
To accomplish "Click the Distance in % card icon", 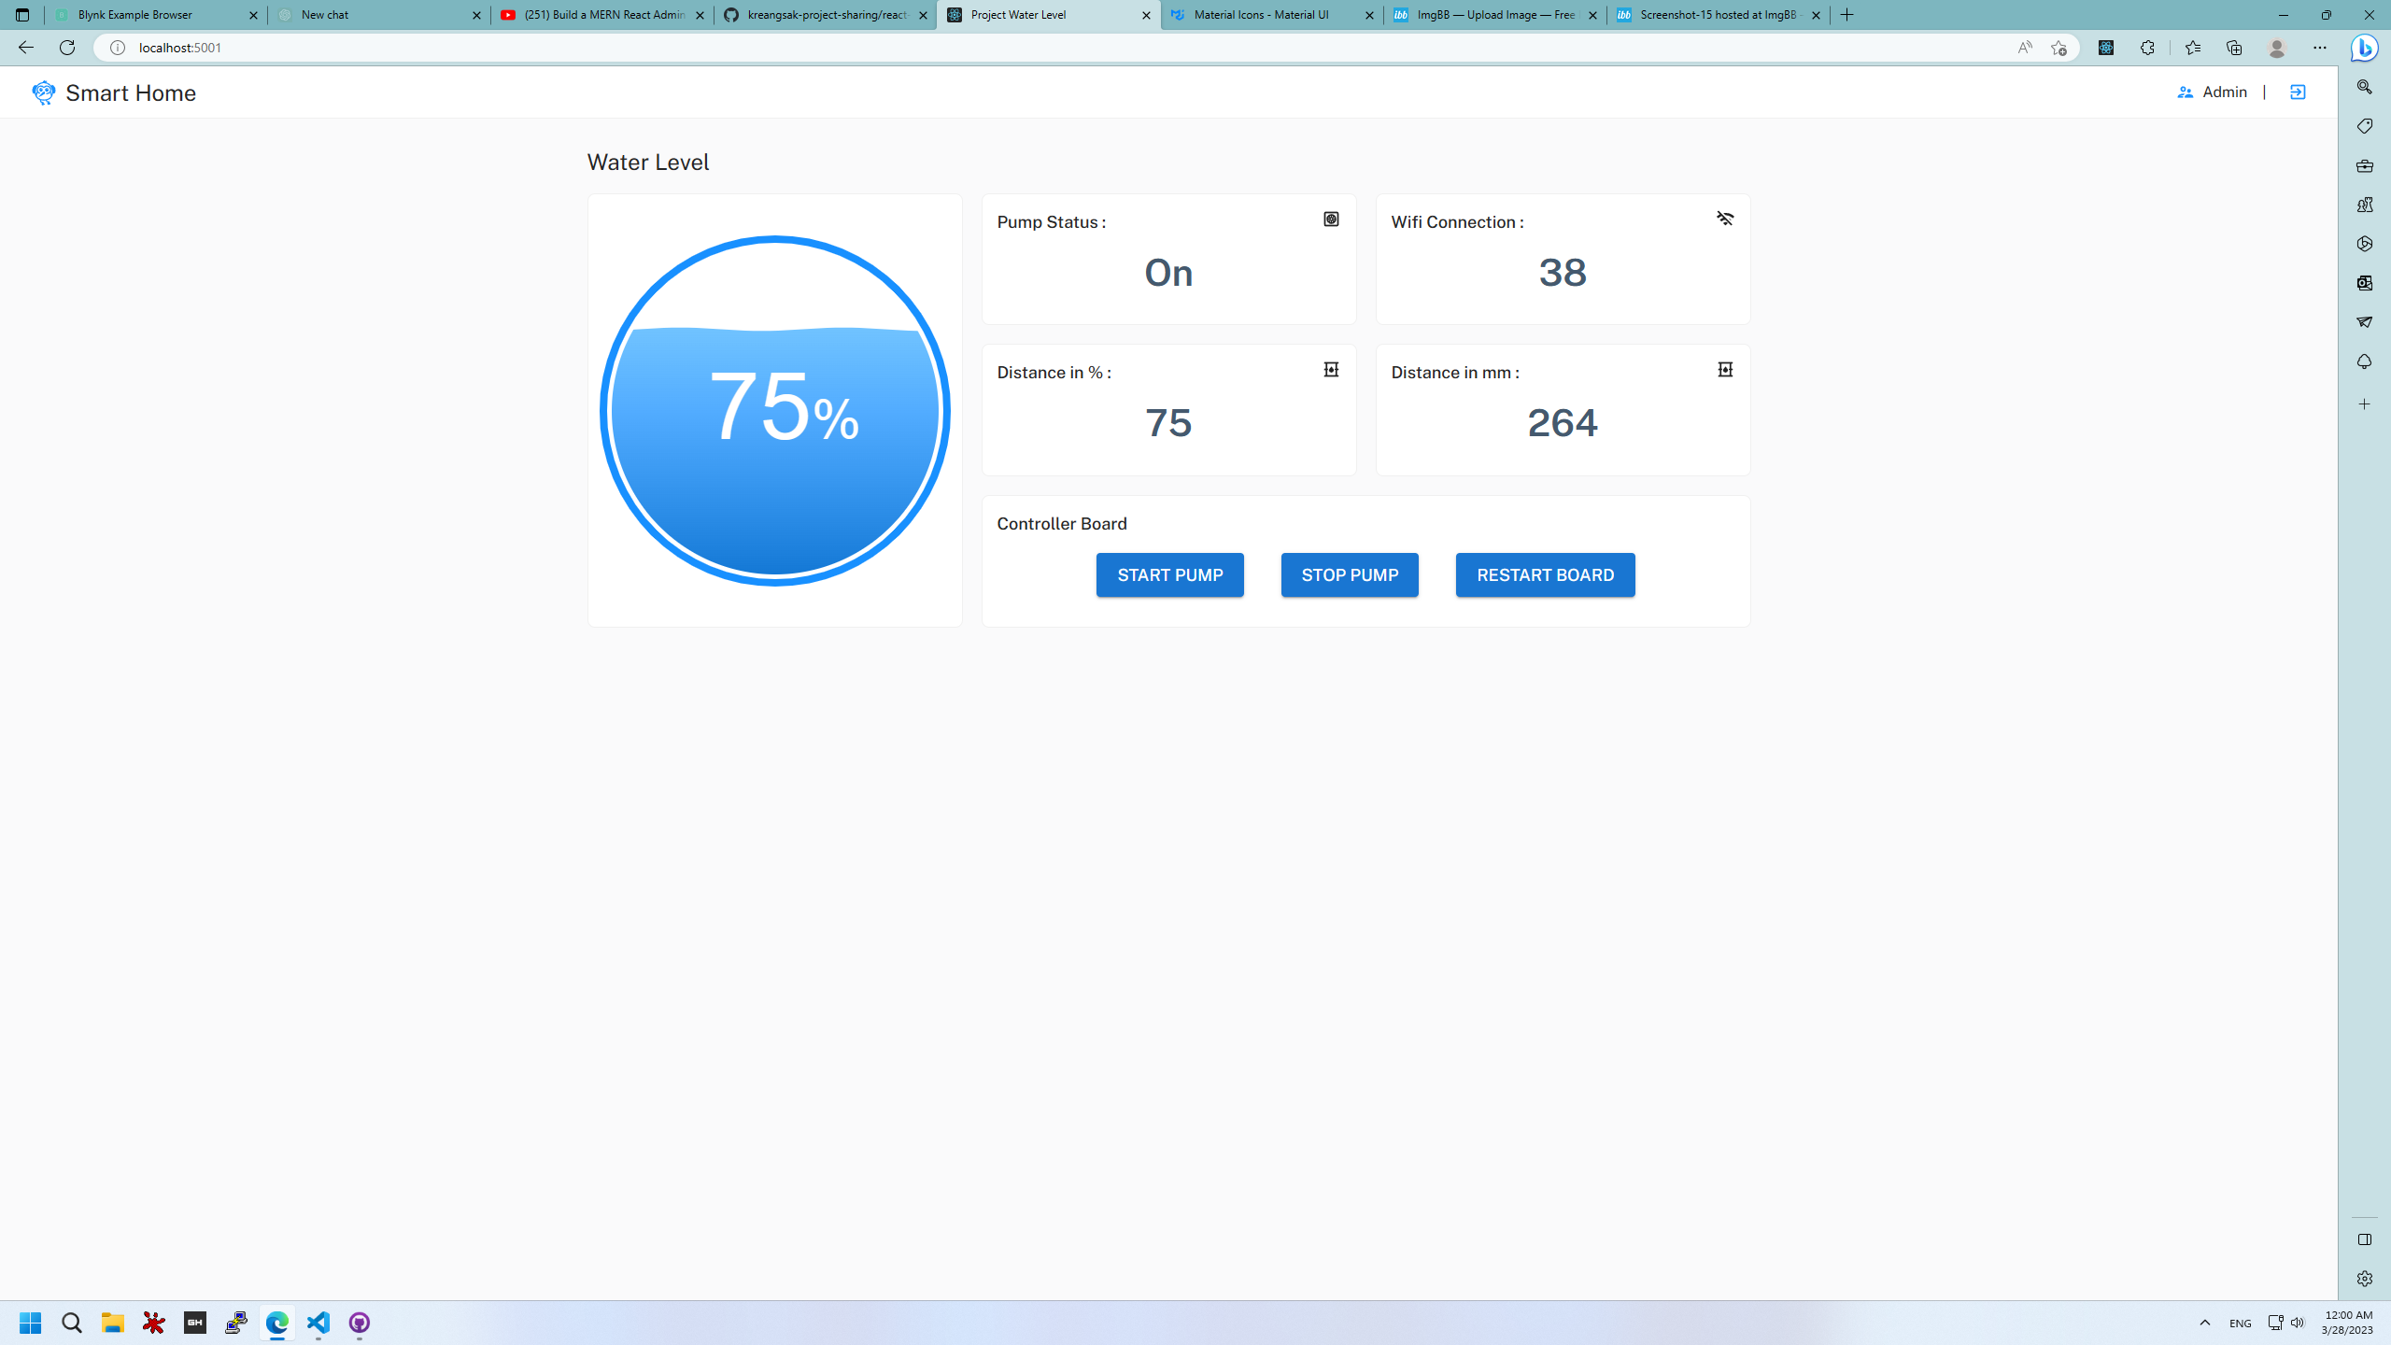I will tap(1331, 369).
